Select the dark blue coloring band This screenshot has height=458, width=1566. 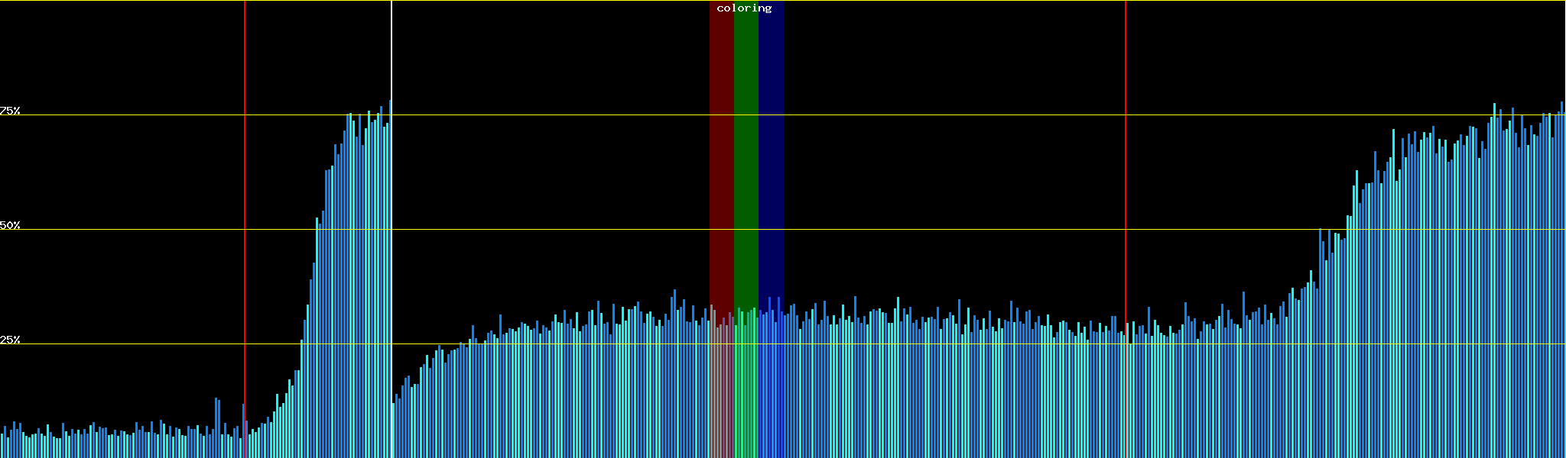coord(771,153)
